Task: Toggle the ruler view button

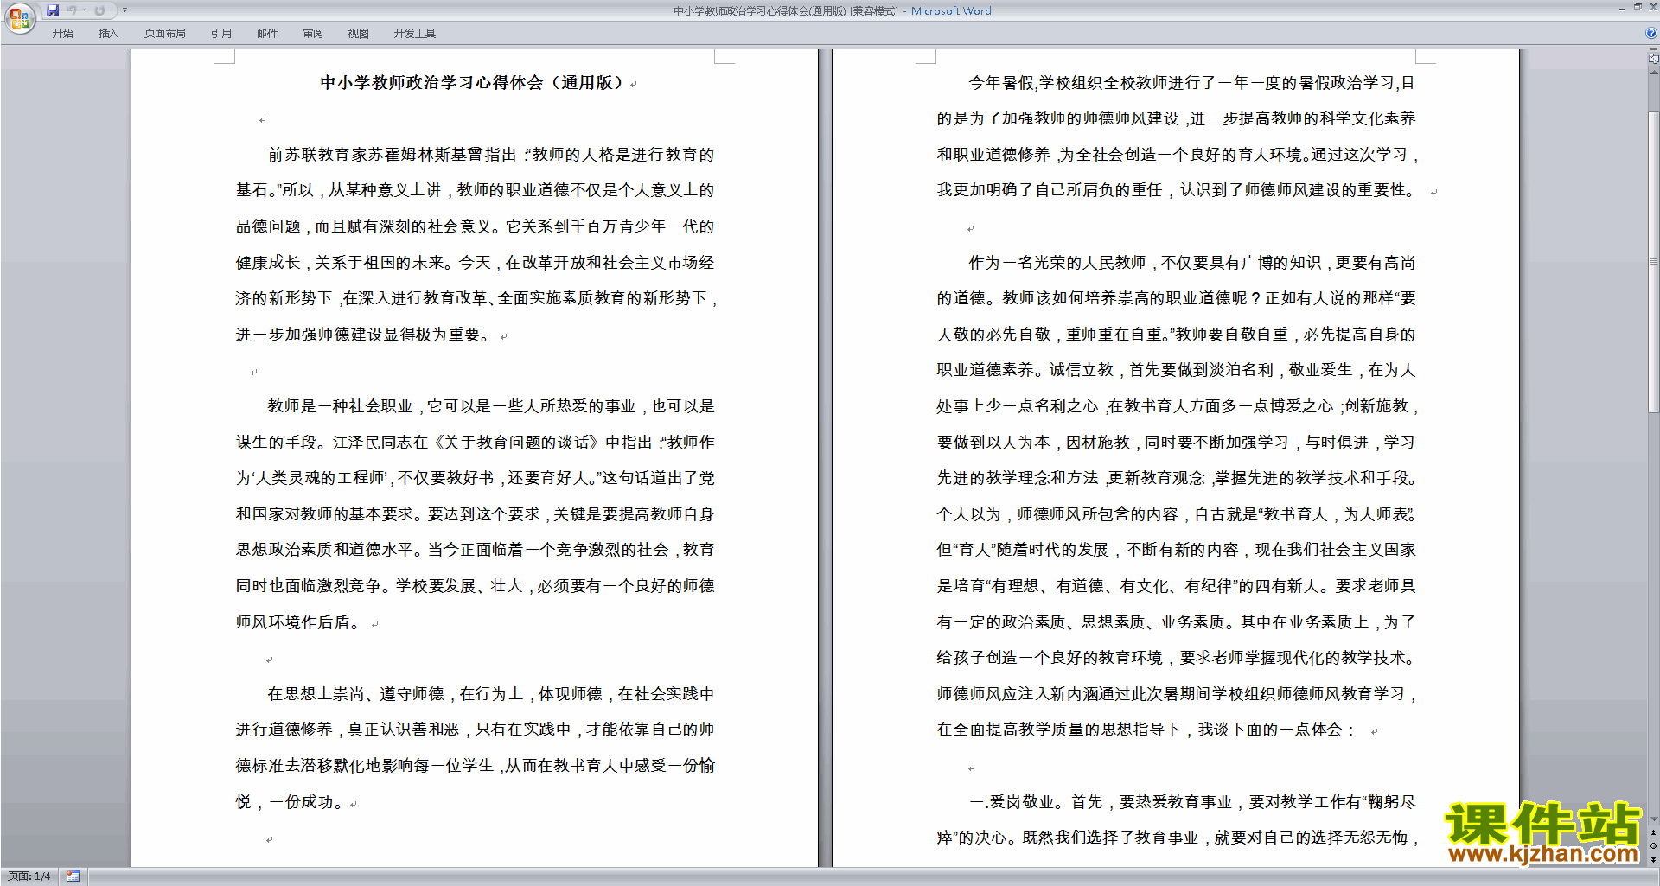Action: pyautogui.click(x=1653, y=58)
